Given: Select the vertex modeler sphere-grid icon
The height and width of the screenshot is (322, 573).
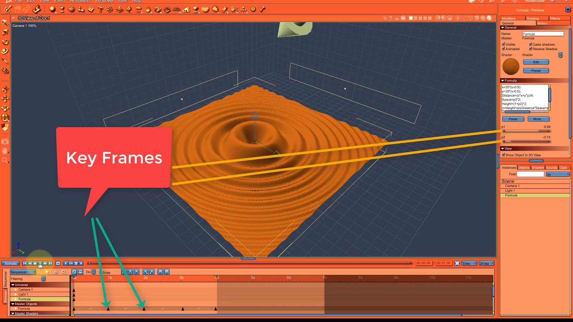Looking at the screenshot, I should (71, 9).
